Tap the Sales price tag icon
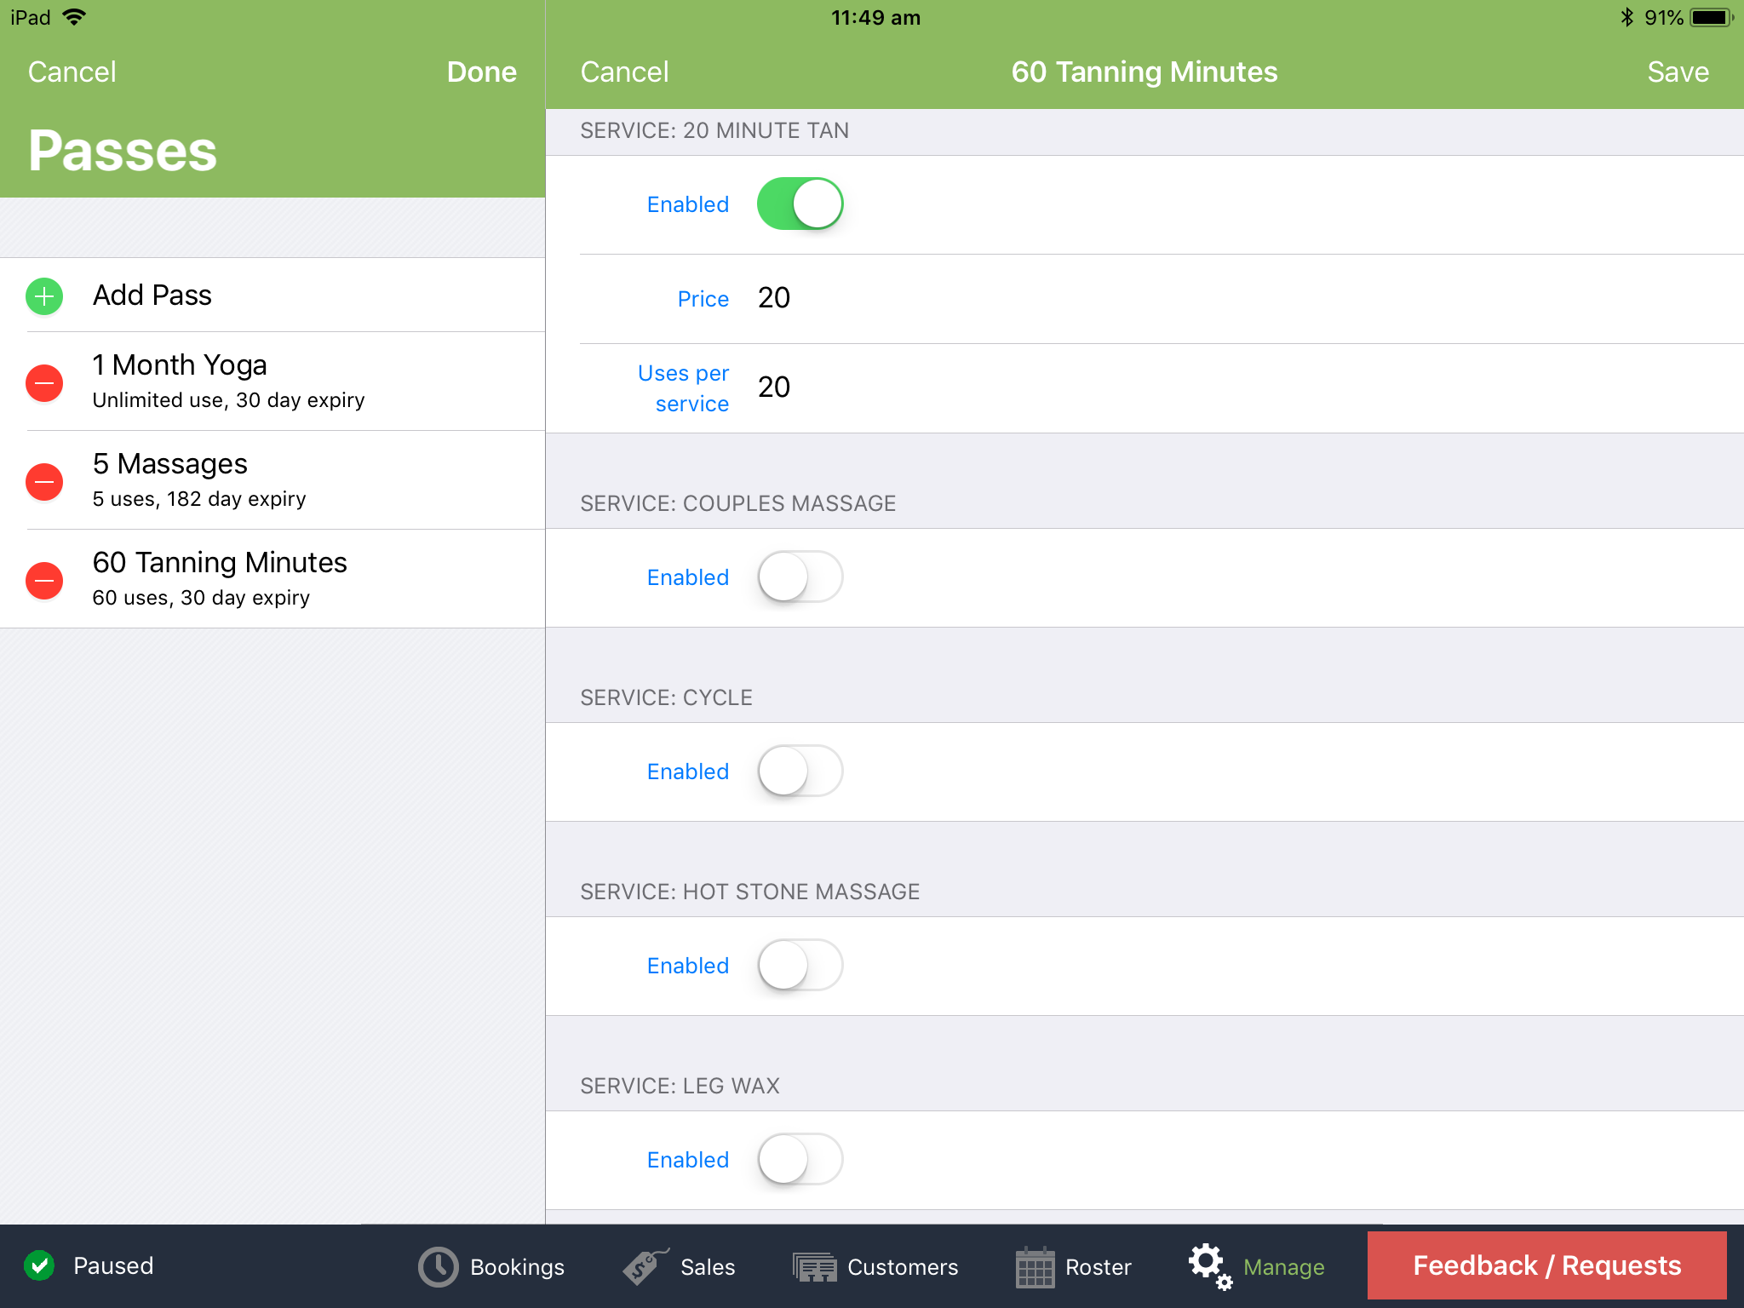 [x=645, y=1266]
